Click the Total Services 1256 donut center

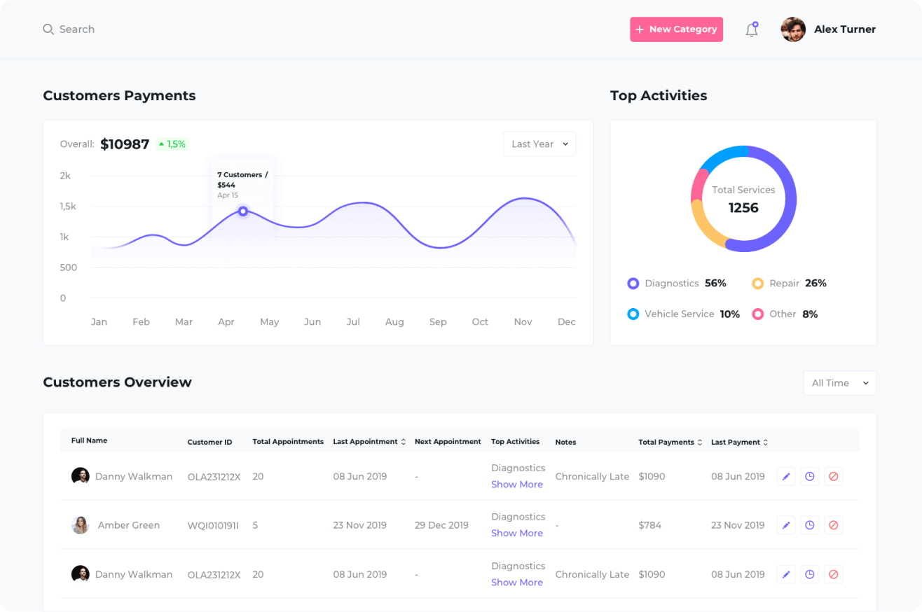[743, 200]
